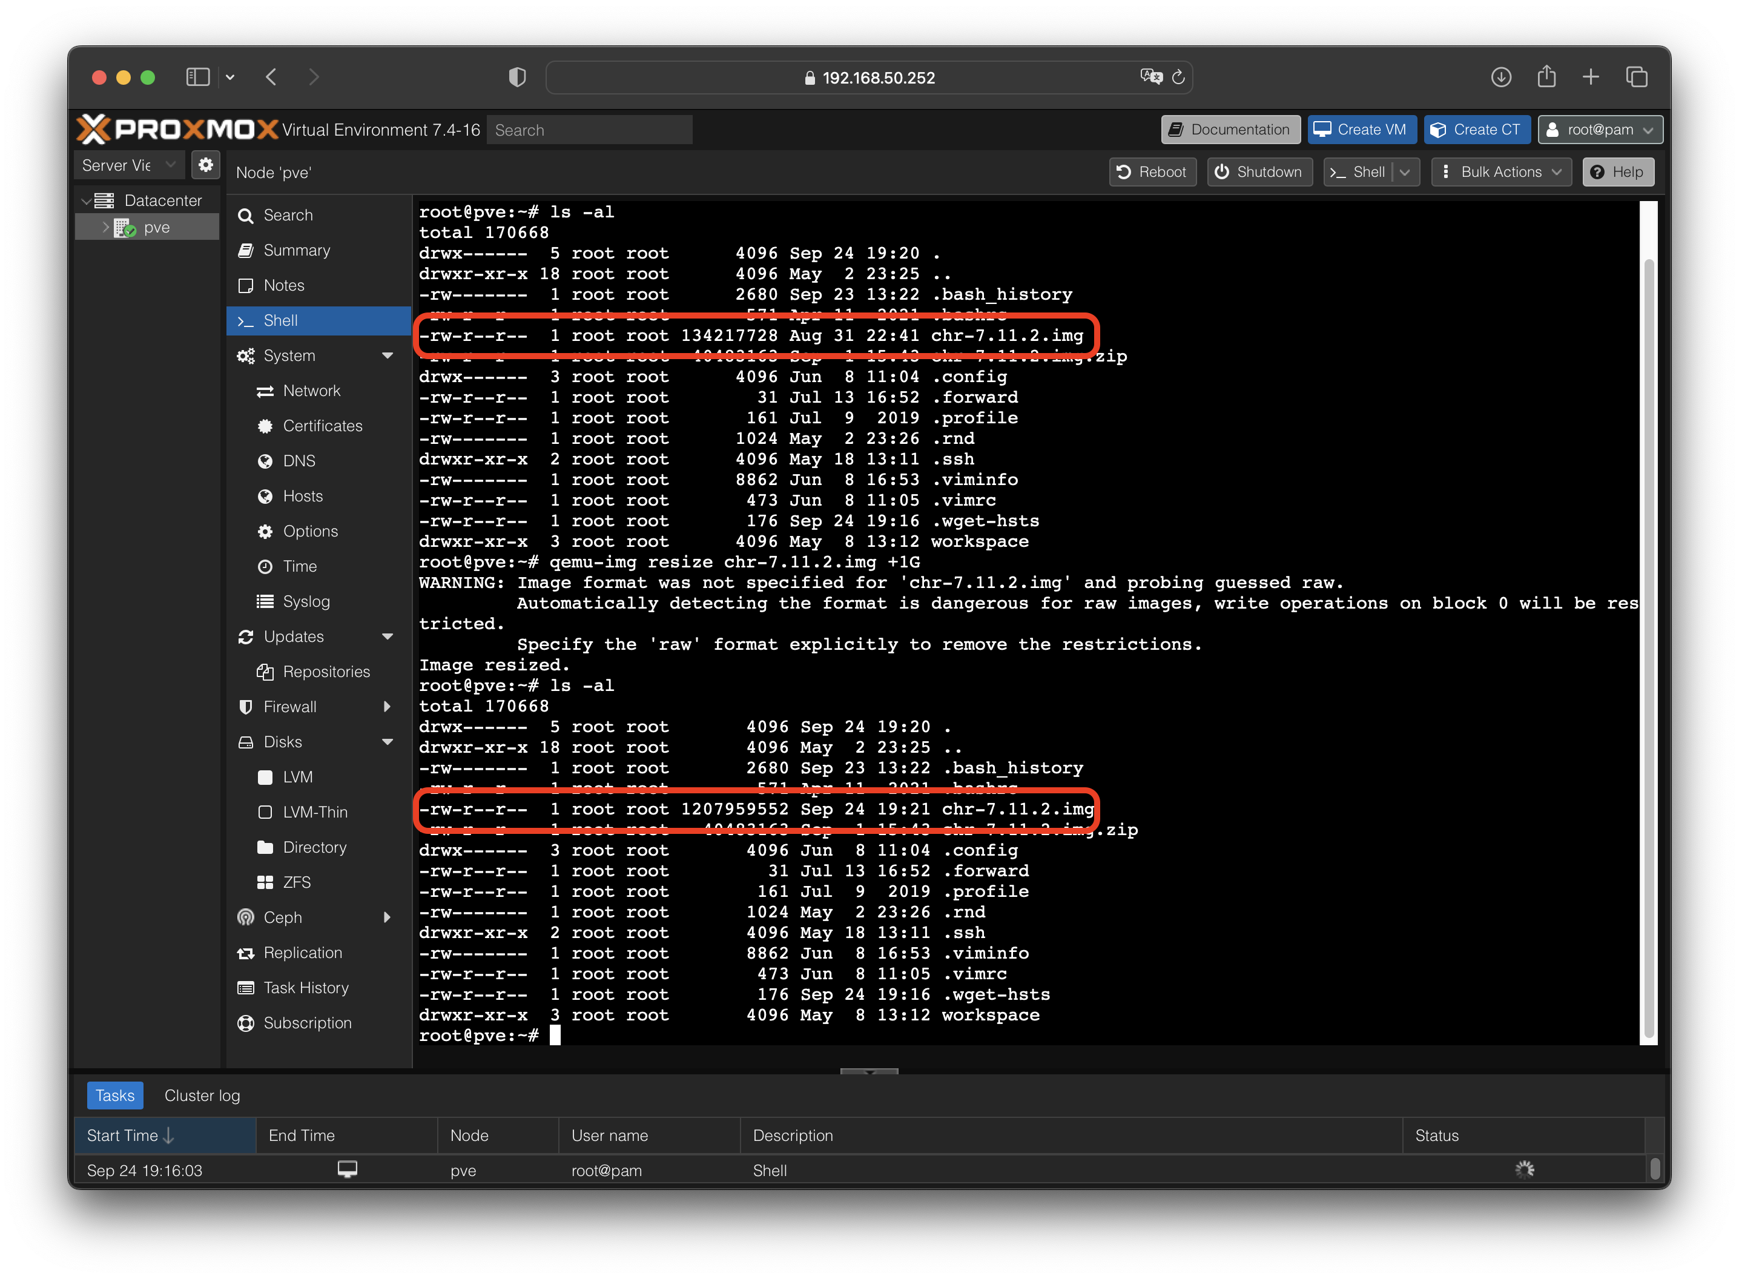This screenshot has height=1279, width=1739.
Task: Click the Safari privacy shield icon
Action: click(517, 77)
